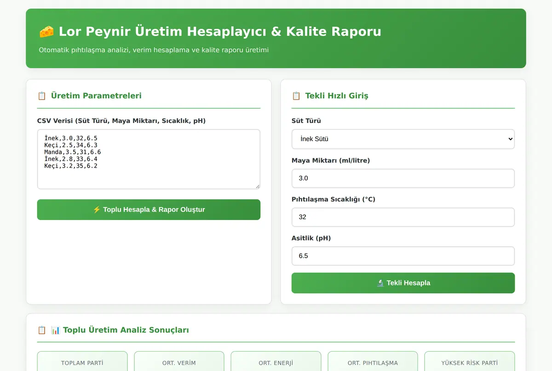Click the ORT. VERİM stat card
The image size is (552, 371).
(x=179, y=361)
